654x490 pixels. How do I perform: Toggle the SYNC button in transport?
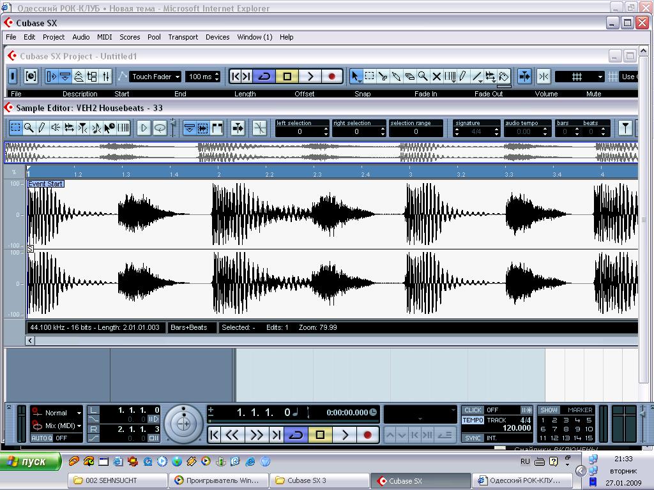coord(473,438)
